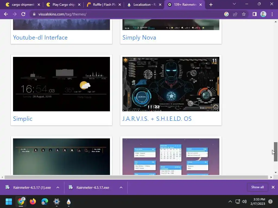Close the downloads bar
The height and width of the screenshot is (208, 278).
click(273, 187)
